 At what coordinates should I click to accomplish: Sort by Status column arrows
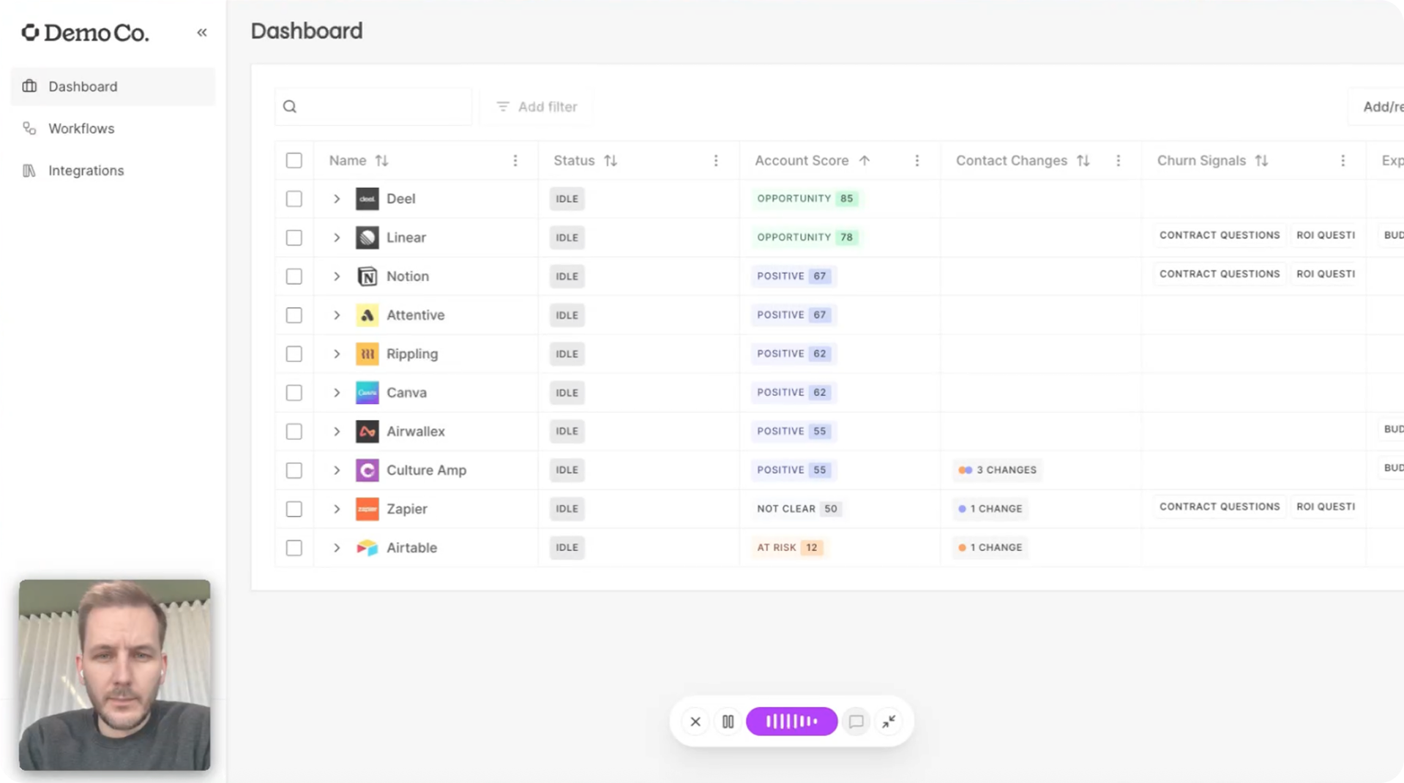610,160
